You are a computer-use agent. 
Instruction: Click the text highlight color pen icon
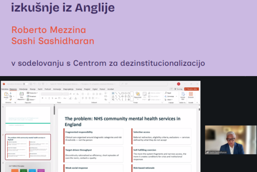point(71,98)
